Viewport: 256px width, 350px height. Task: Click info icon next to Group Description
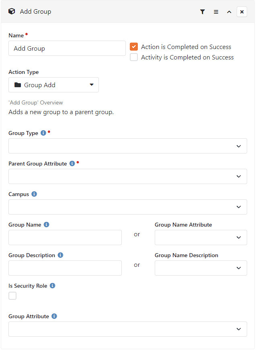click(x=61, y=255)
